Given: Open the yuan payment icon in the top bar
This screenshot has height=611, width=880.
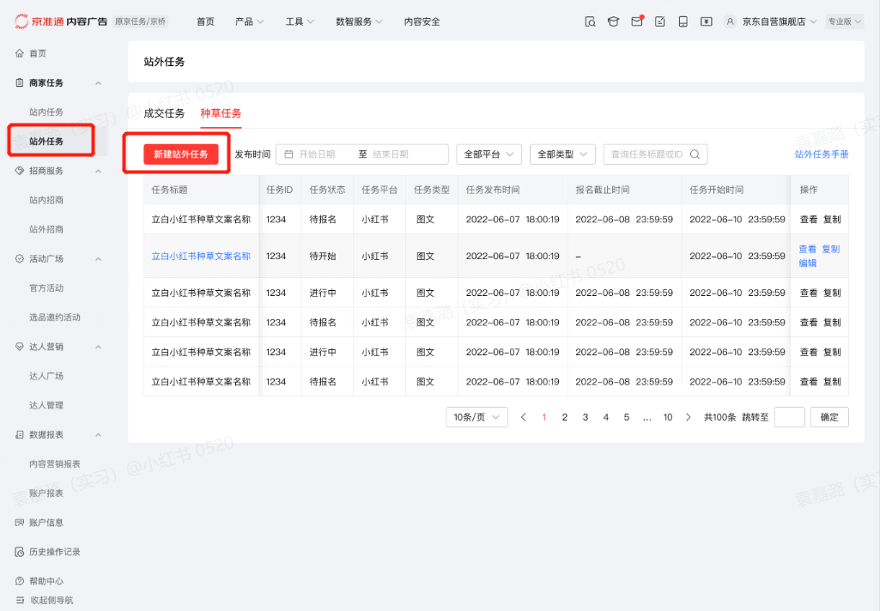Looking at the screenshot, I should pos(707,21).
